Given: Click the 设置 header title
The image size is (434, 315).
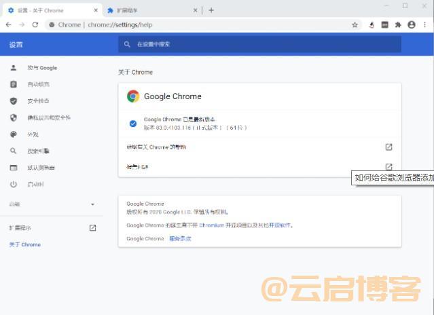Looking at the screenshot, I should pos(16,45).
